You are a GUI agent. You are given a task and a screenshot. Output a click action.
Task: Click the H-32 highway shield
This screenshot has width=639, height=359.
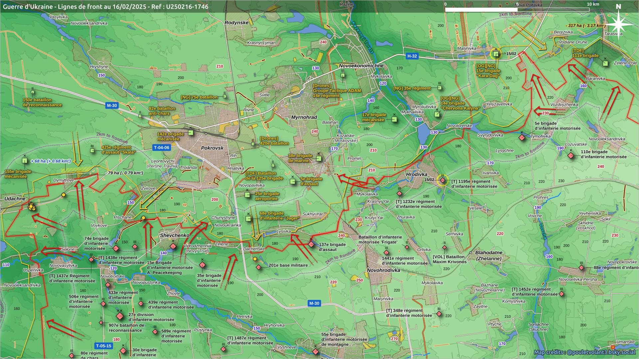pyautogui.click(x=412, y=56)
